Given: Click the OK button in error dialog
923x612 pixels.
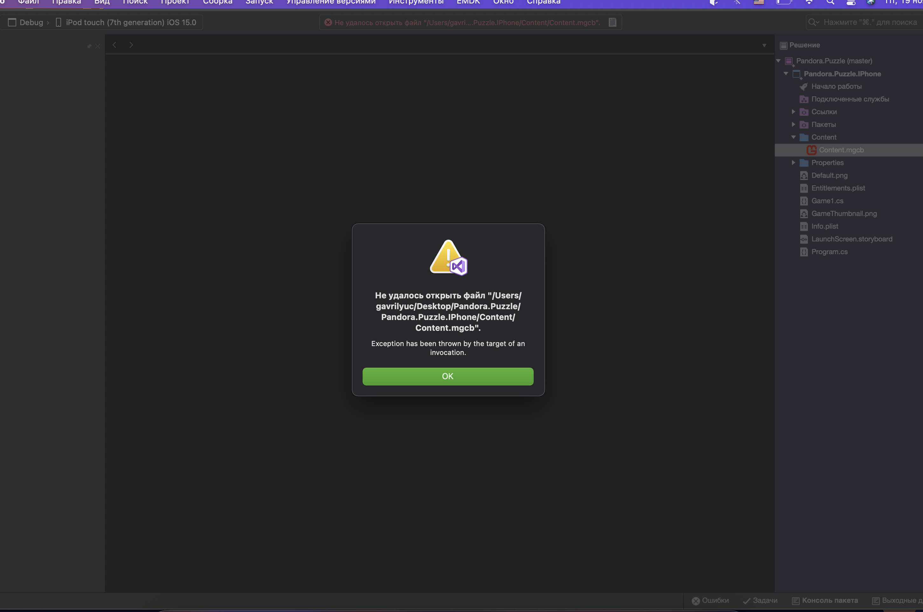Looking at the screenshot, I should [x=448, y=376].
